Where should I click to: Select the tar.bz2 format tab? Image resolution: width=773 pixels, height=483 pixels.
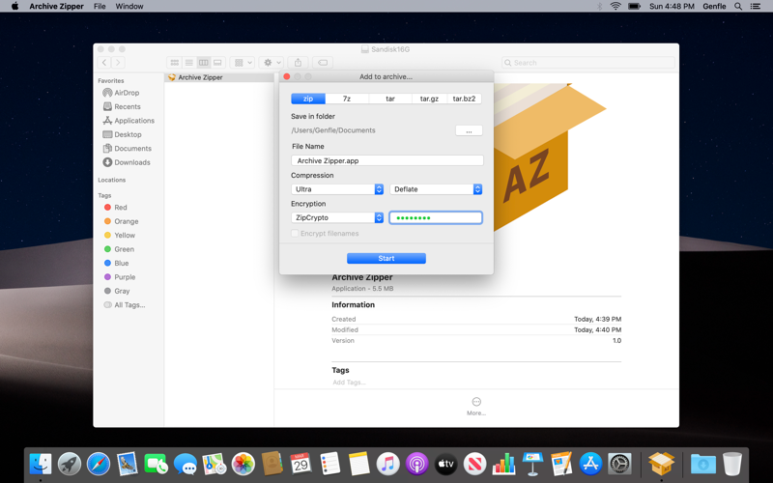point(465,99)
